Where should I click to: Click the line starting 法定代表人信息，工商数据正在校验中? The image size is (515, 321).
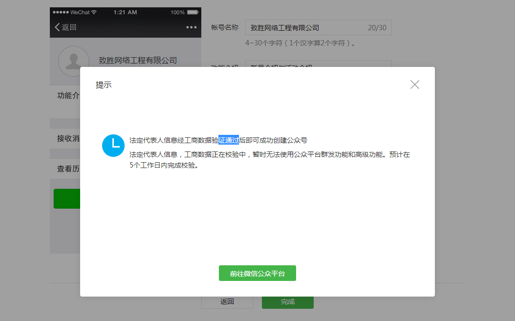point(270,154)
